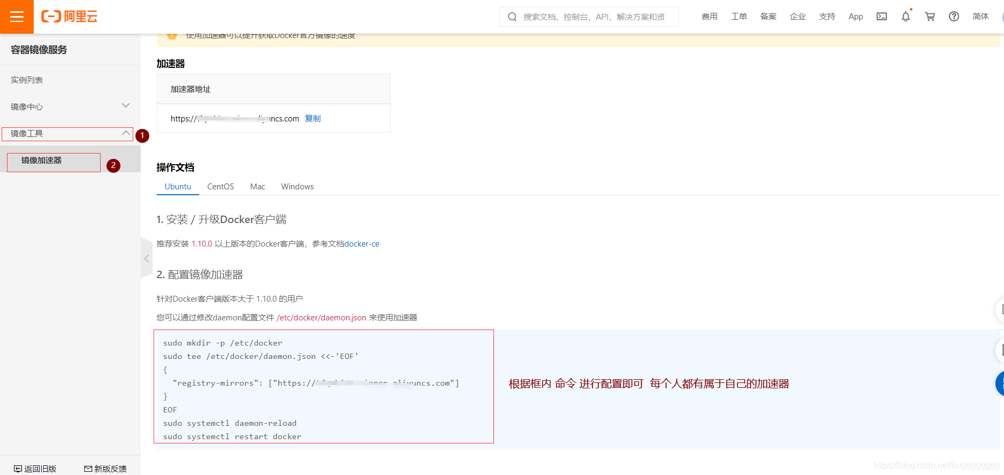
Task: Expand 镜像中心 with its chevron
Action: pyautogui.click(x=126, y=105)
